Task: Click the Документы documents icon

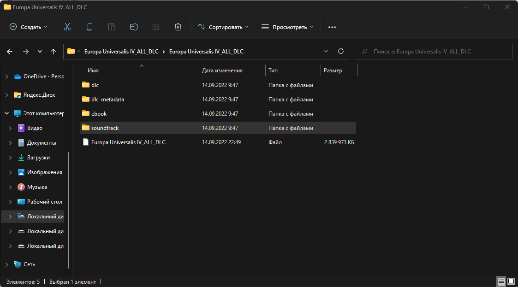Action: [x=21, y=143]
